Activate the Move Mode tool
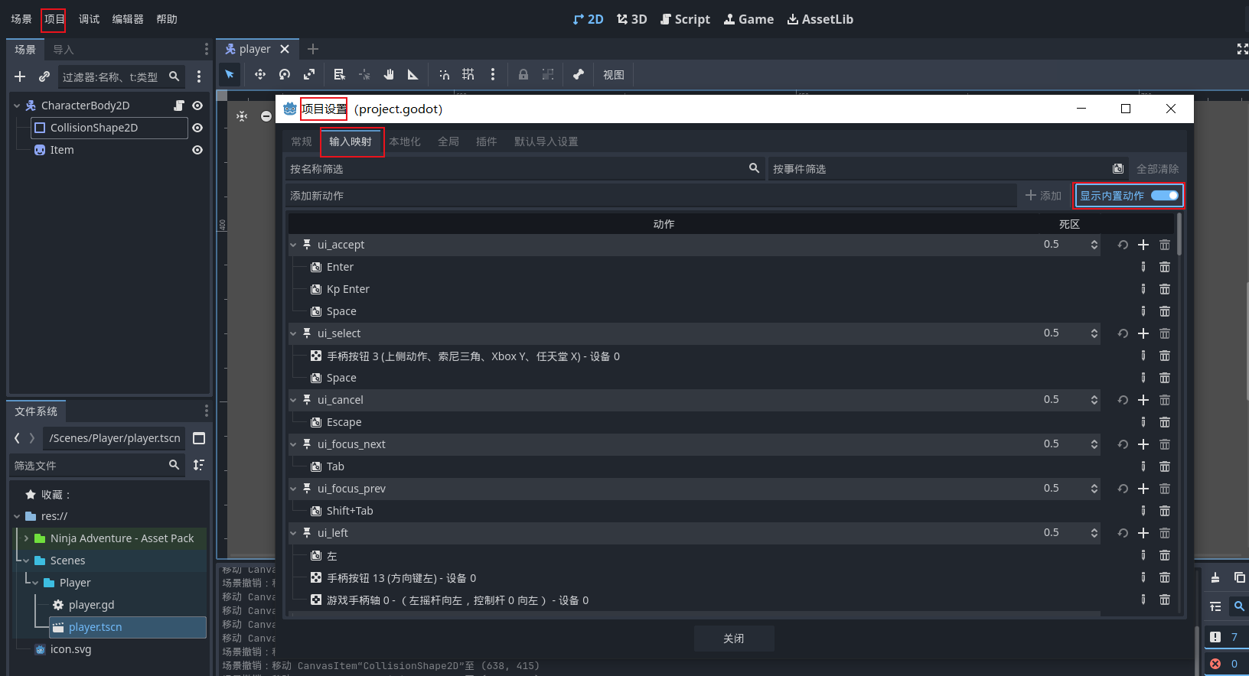Screen dimensions: 1249x676 tap(260, 74)
